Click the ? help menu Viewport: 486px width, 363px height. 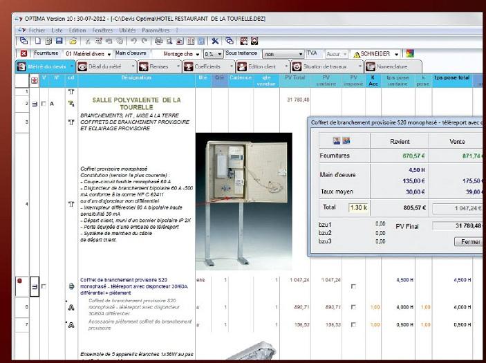177,30
